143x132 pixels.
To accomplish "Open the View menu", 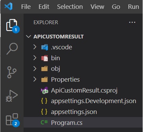I will [x=97, y=7].
